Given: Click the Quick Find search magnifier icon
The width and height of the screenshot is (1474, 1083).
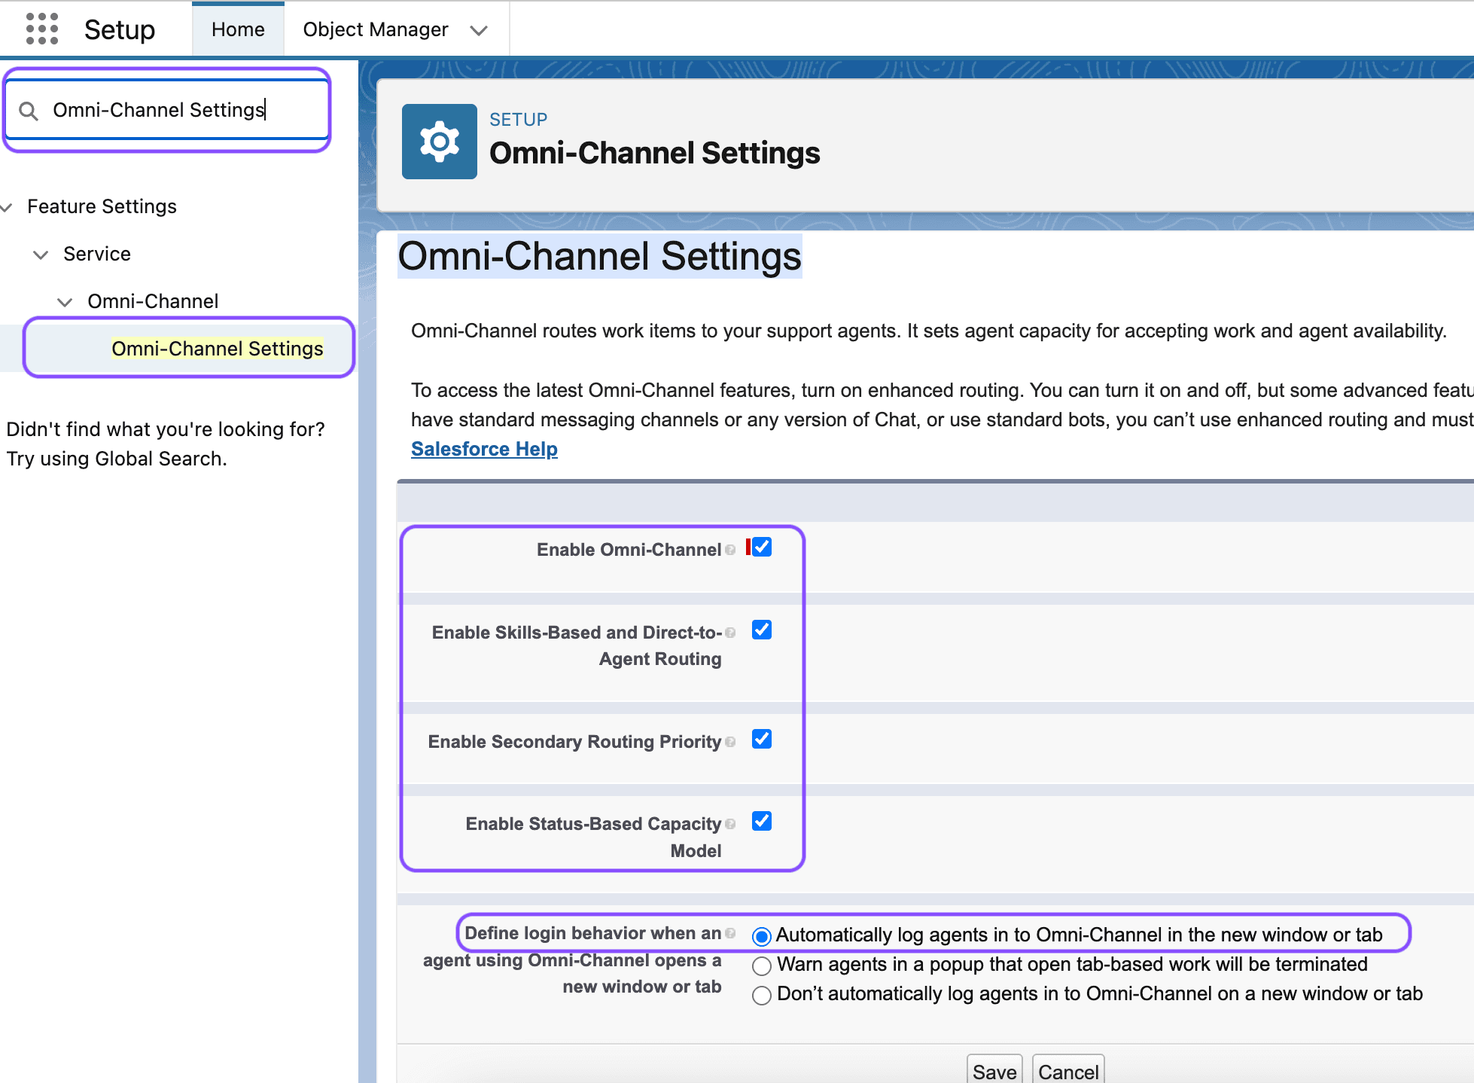Looking at the screenshot, I should 29,110.
